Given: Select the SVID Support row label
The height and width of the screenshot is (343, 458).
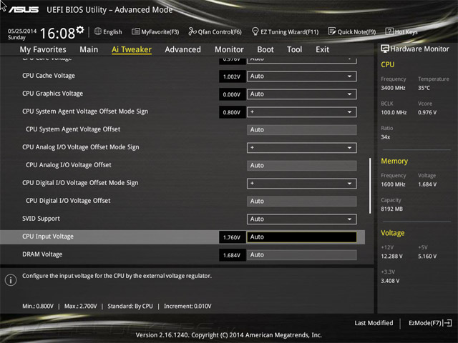Looking at the screenshot, I should [41, 219].
